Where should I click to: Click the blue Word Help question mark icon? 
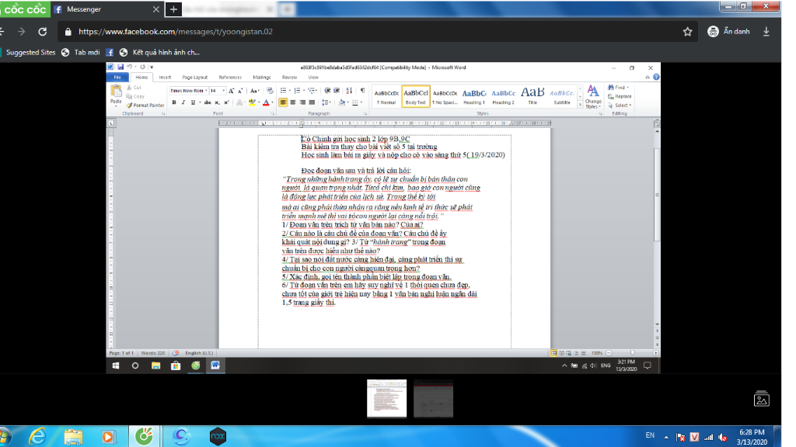tap(656, 77)
